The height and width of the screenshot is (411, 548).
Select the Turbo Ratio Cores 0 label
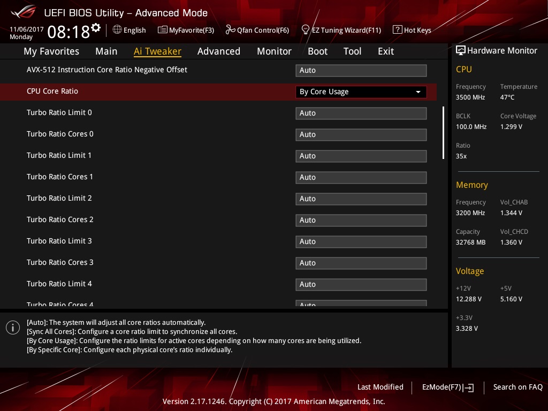point(60,134)
